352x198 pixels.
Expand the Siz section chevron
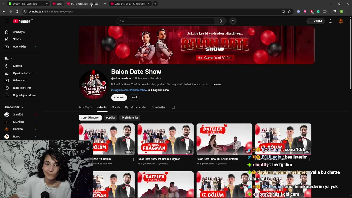coord(11,59)
